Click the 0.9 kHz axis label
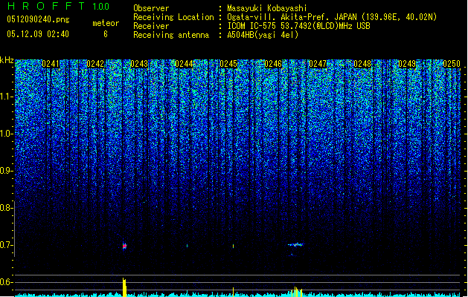The height and width of the screenshot is (297, 468). click(x=6, y=171)
